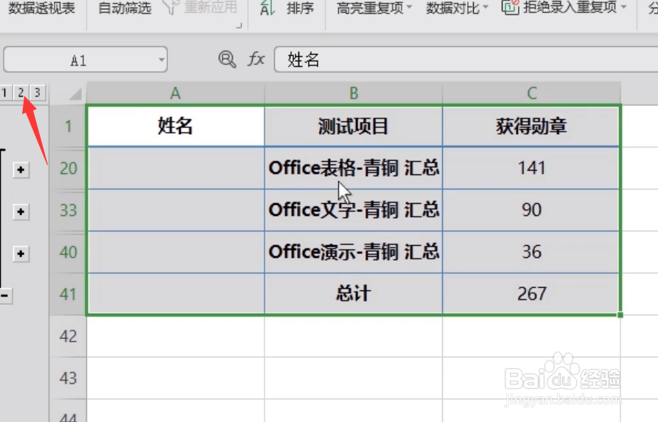The height and width of the screenshot is (422, 658).
Task: Click the 姓名 header cell
Action: (x=175, y=126)
